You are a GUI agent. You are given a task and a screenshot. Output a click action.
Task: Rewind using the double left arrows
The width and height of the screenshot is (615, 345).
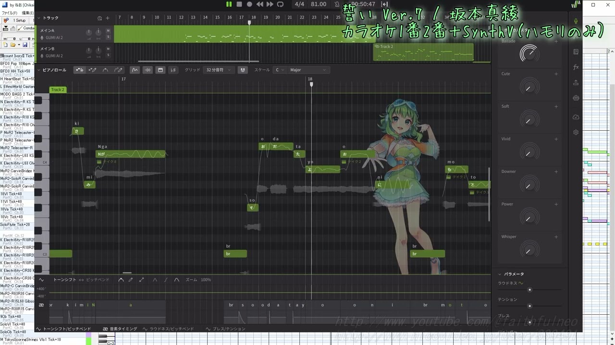pos(259,4)
